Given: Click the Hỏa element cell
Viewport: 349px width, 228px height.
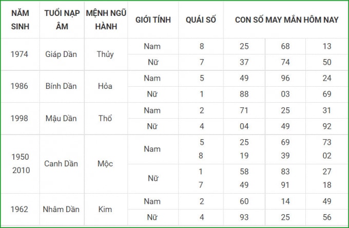Looking at the screenshot, I should [105, 86].
